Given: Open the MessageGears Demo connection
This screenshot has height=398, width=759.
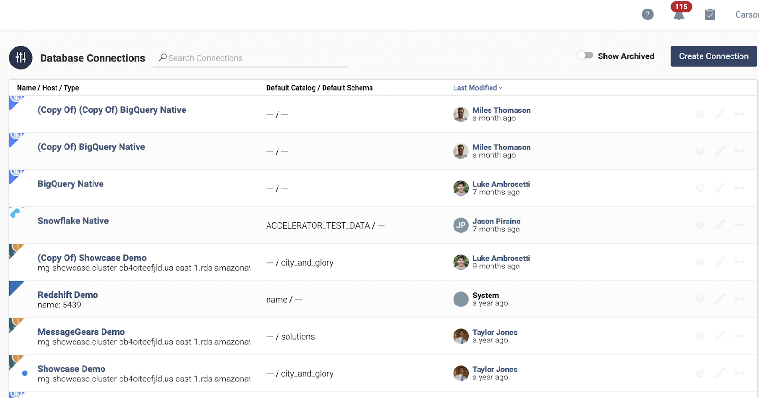Looking at the screenshot, I should (x=81, y=332).
